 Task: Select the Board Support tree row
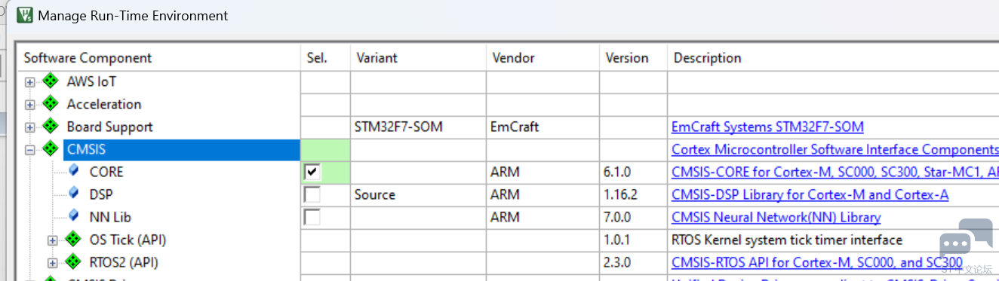tap(109, 127)
